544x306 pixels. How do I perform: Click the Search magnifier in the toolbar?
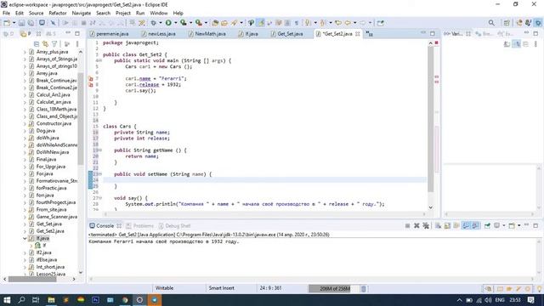tap(491, 23)
